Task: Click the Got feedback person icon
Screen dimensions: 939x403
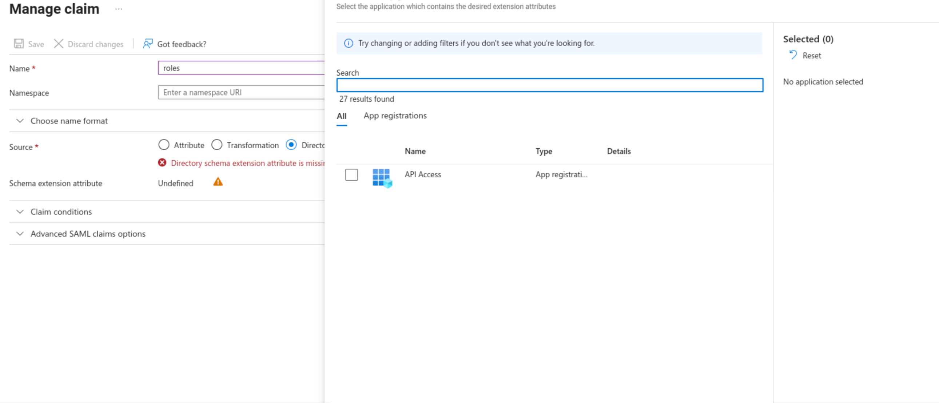Action: (148, 44)
